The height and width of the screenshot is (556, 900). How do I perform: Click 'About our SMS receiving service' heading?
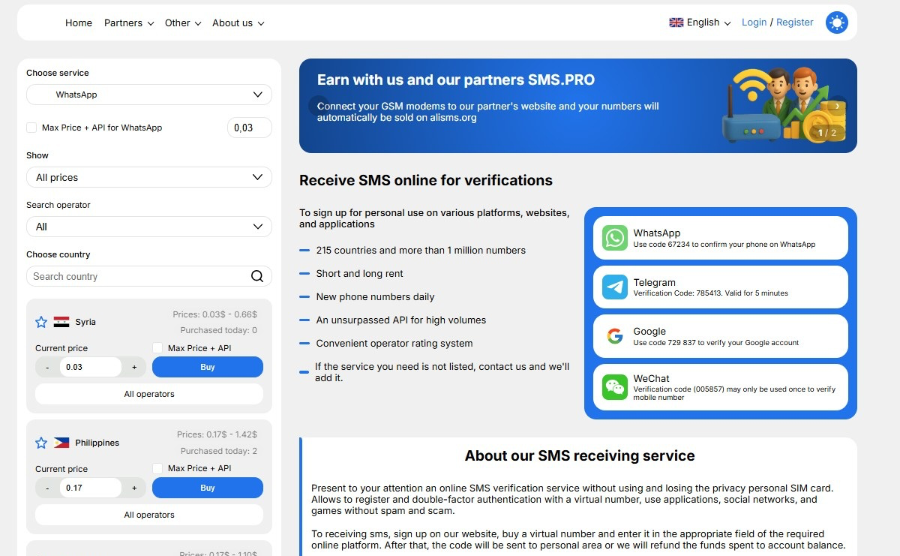pos(580,455)
